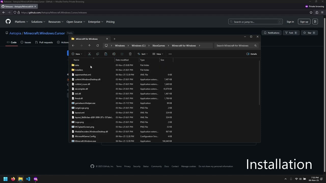Go back in File Explorer
The height and width of the screenshot is (183, 326).
(73, 45)
